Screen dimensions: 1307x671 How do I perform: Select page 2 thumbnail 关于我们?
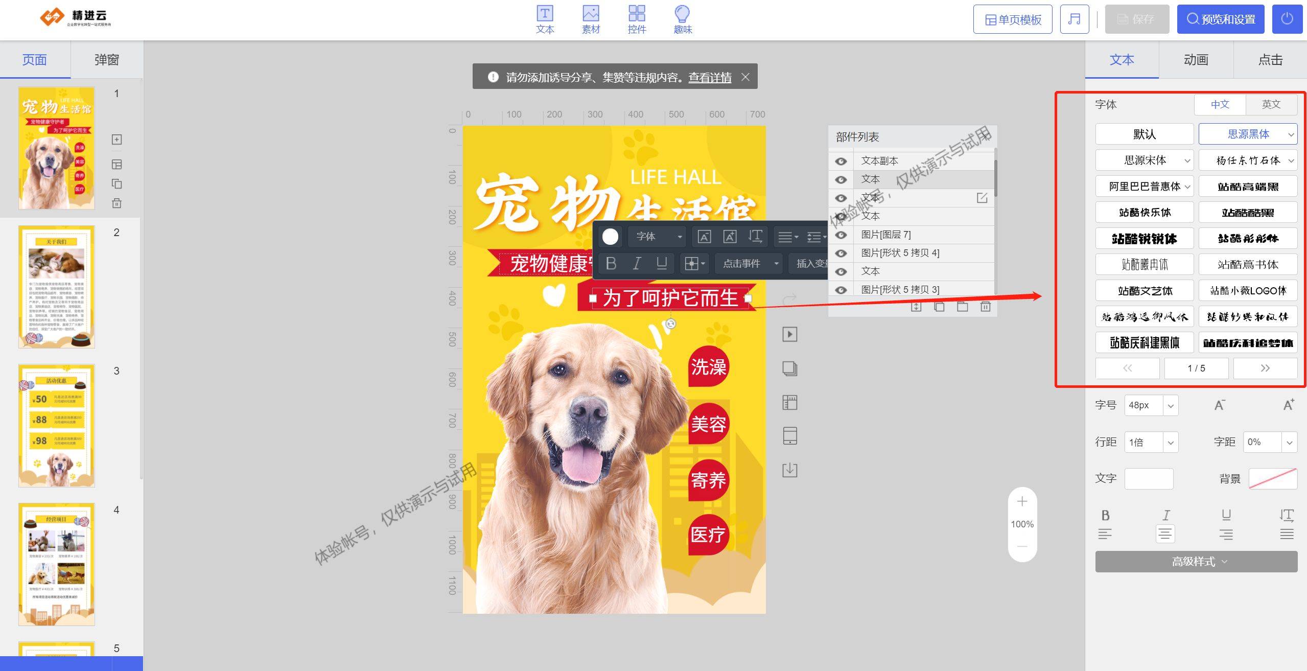(x=57, y=287)
